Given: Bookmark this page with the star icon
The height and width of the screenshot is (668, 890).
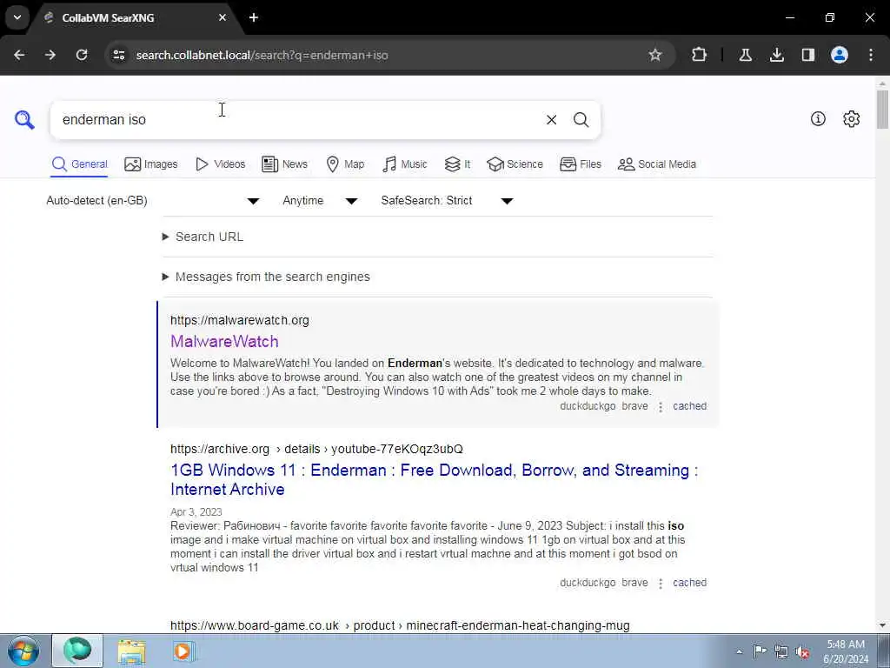Looking at the screenshot, I should click(655, 55).
